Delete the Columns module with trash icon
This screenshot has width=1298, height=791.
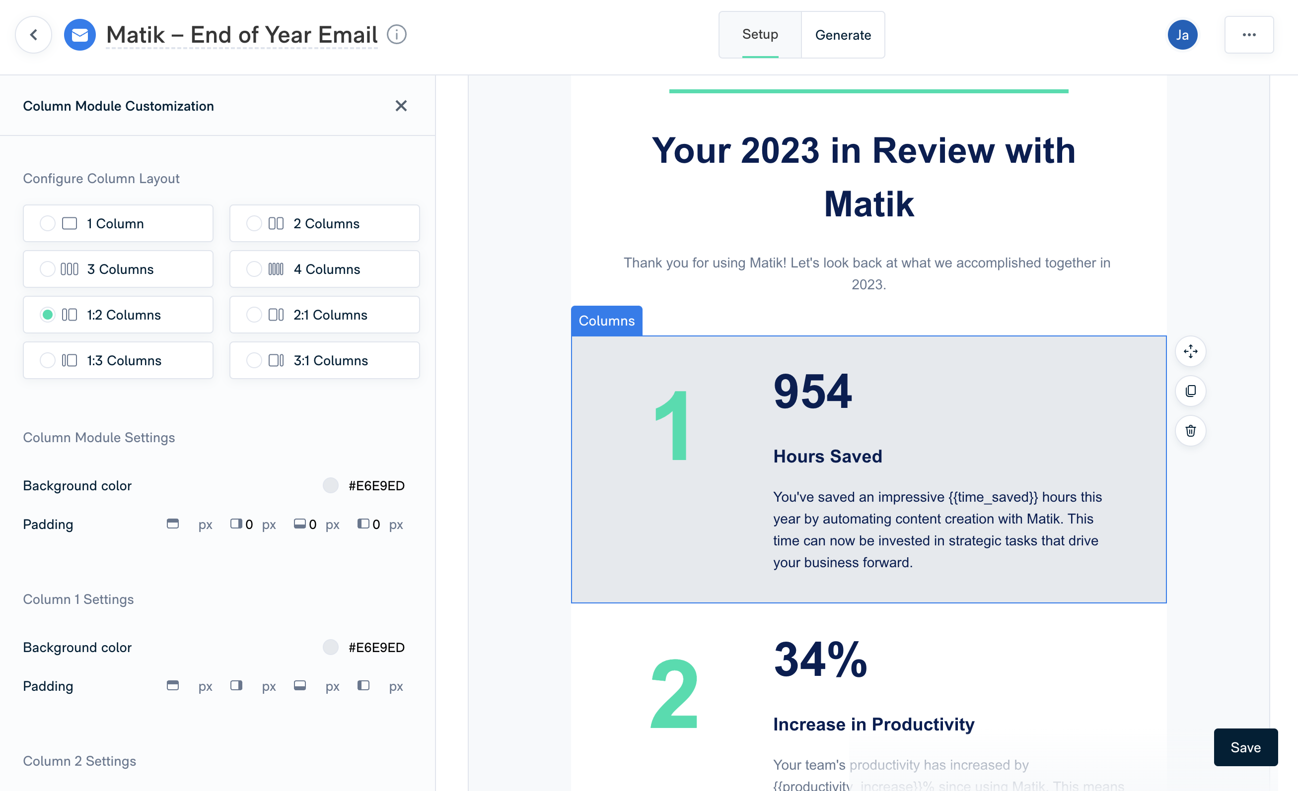(x=1190, y=431)
